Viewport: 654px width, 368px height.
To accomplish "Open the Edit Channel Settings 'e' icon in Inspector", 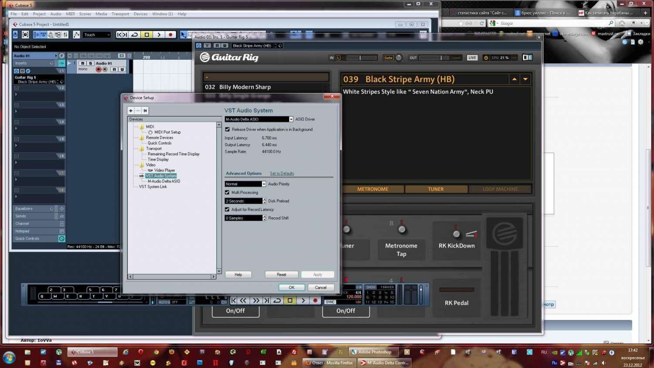I will click(x=61, y=56).
